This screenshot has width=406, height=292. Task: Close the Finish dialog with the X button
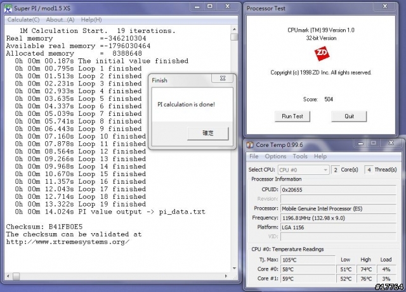tap(223, 78)
